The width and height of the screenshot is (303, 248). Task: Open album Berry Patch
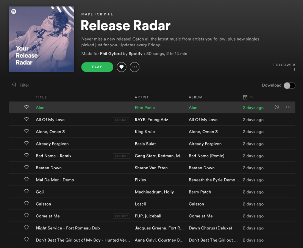pyautogui.click(x=200, y=192)
